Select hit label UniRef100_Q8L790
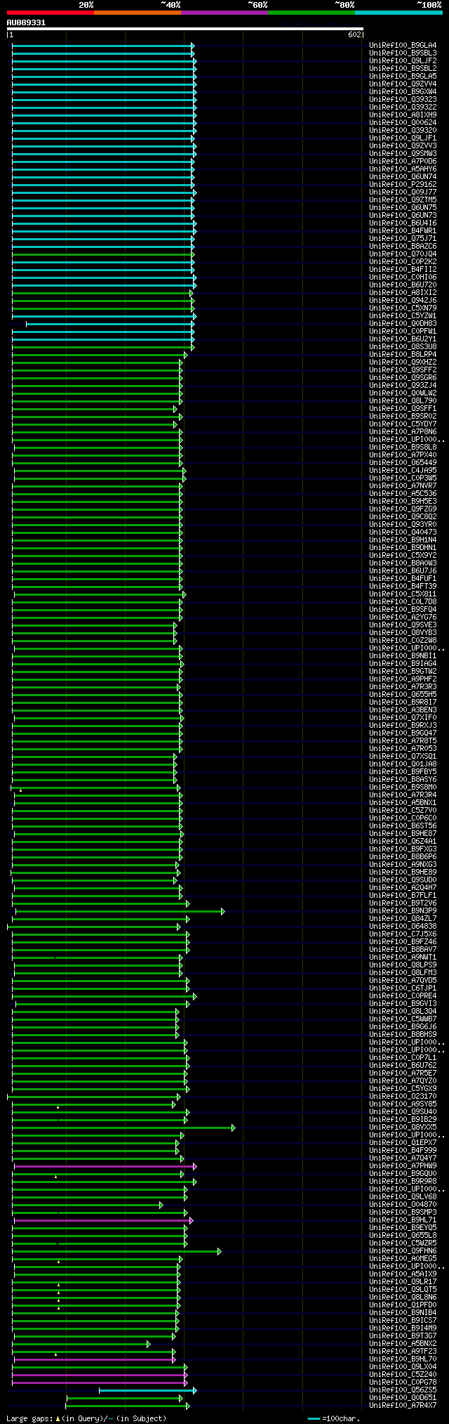The height and width of the screenshot is (1424, 449). [403, 401]
